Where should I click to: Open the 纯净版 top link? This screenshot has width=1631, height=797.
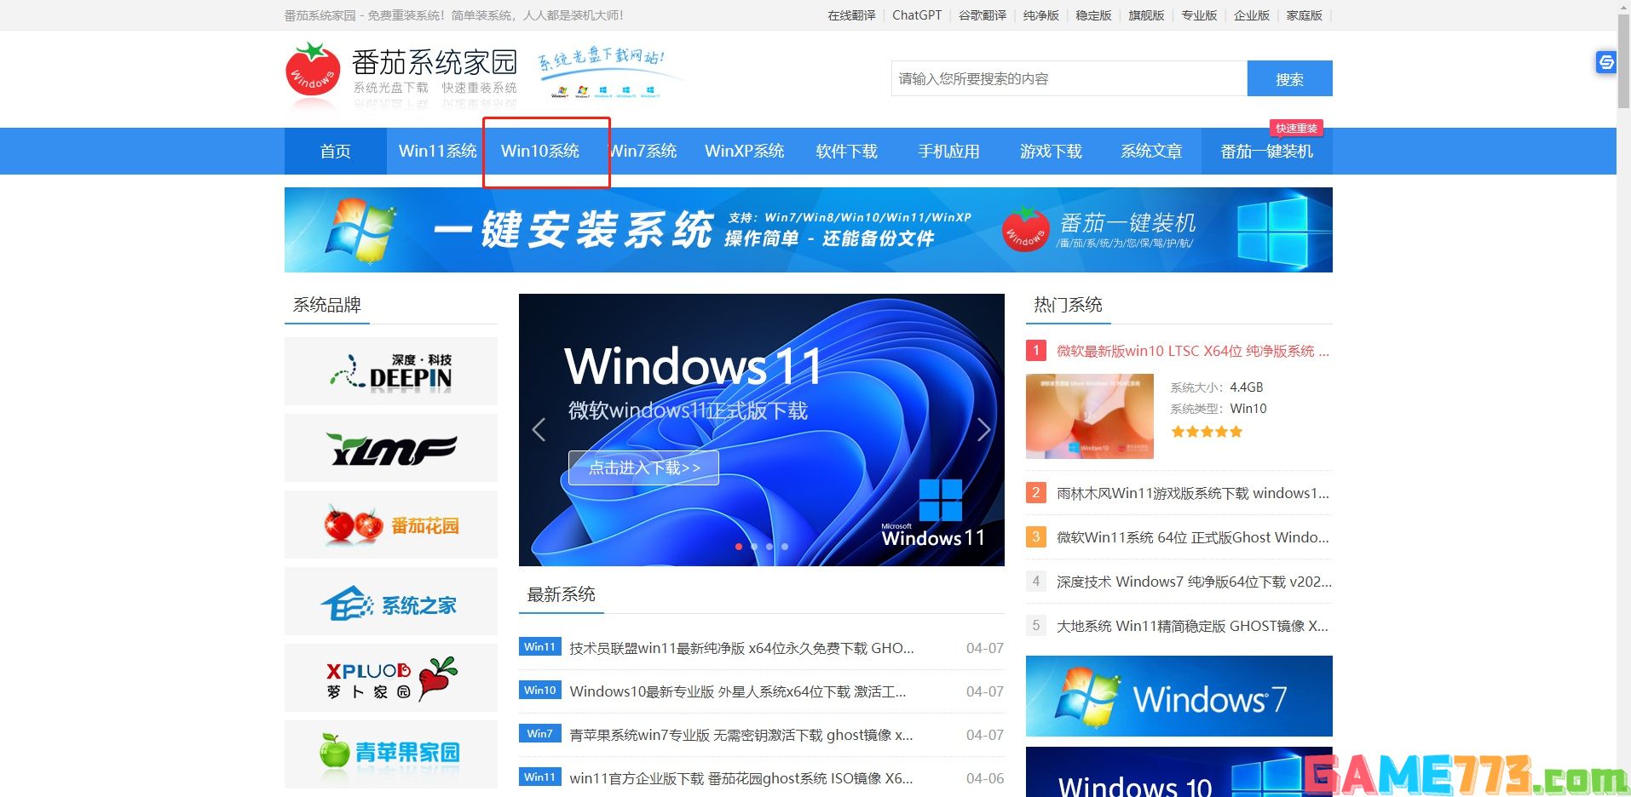click(x=1041, y=15)
